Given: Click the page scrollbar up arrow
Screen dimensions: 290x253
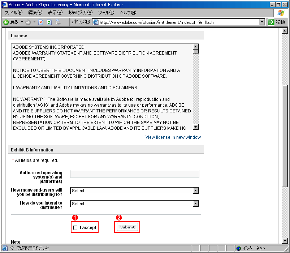Looking at the screenshot, I should pyautogui.click(x=285, y=31).
